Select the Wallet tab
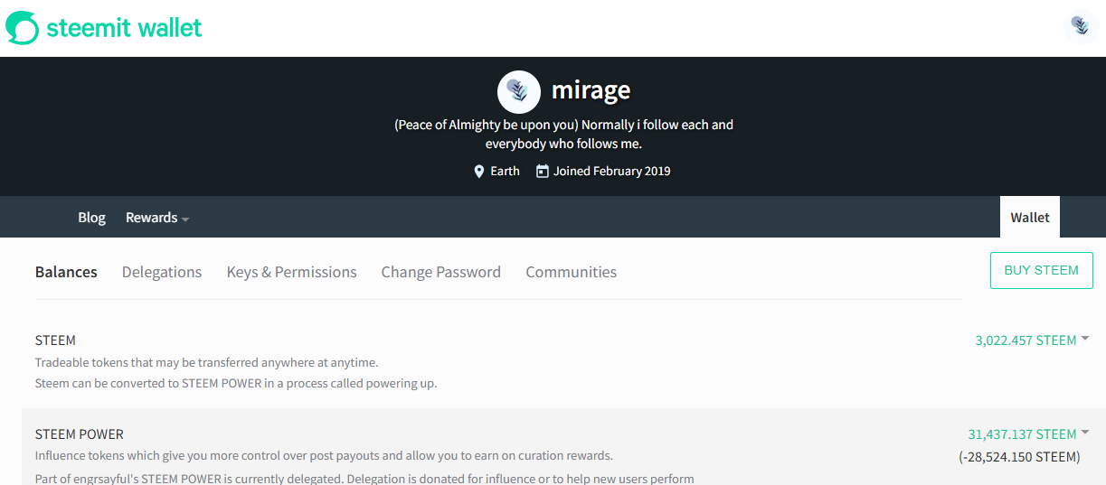This screenshot has height=485, width=1106. pos(1030,217)
